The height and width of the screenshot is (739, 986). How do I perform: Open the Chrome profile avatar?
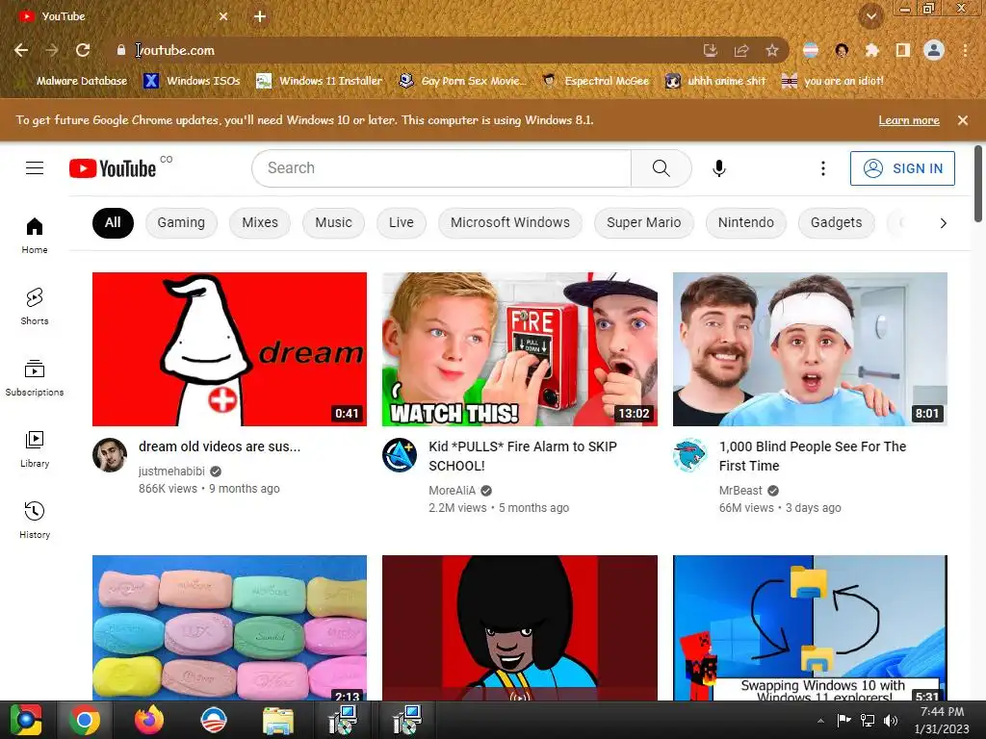coord(934,50)
